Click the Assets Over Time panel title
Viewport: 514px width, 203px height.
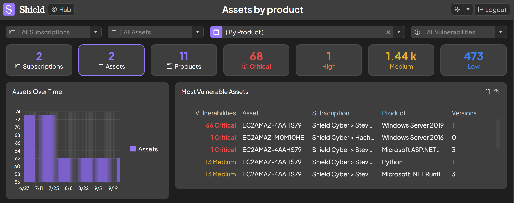click(x=37, y=92)
